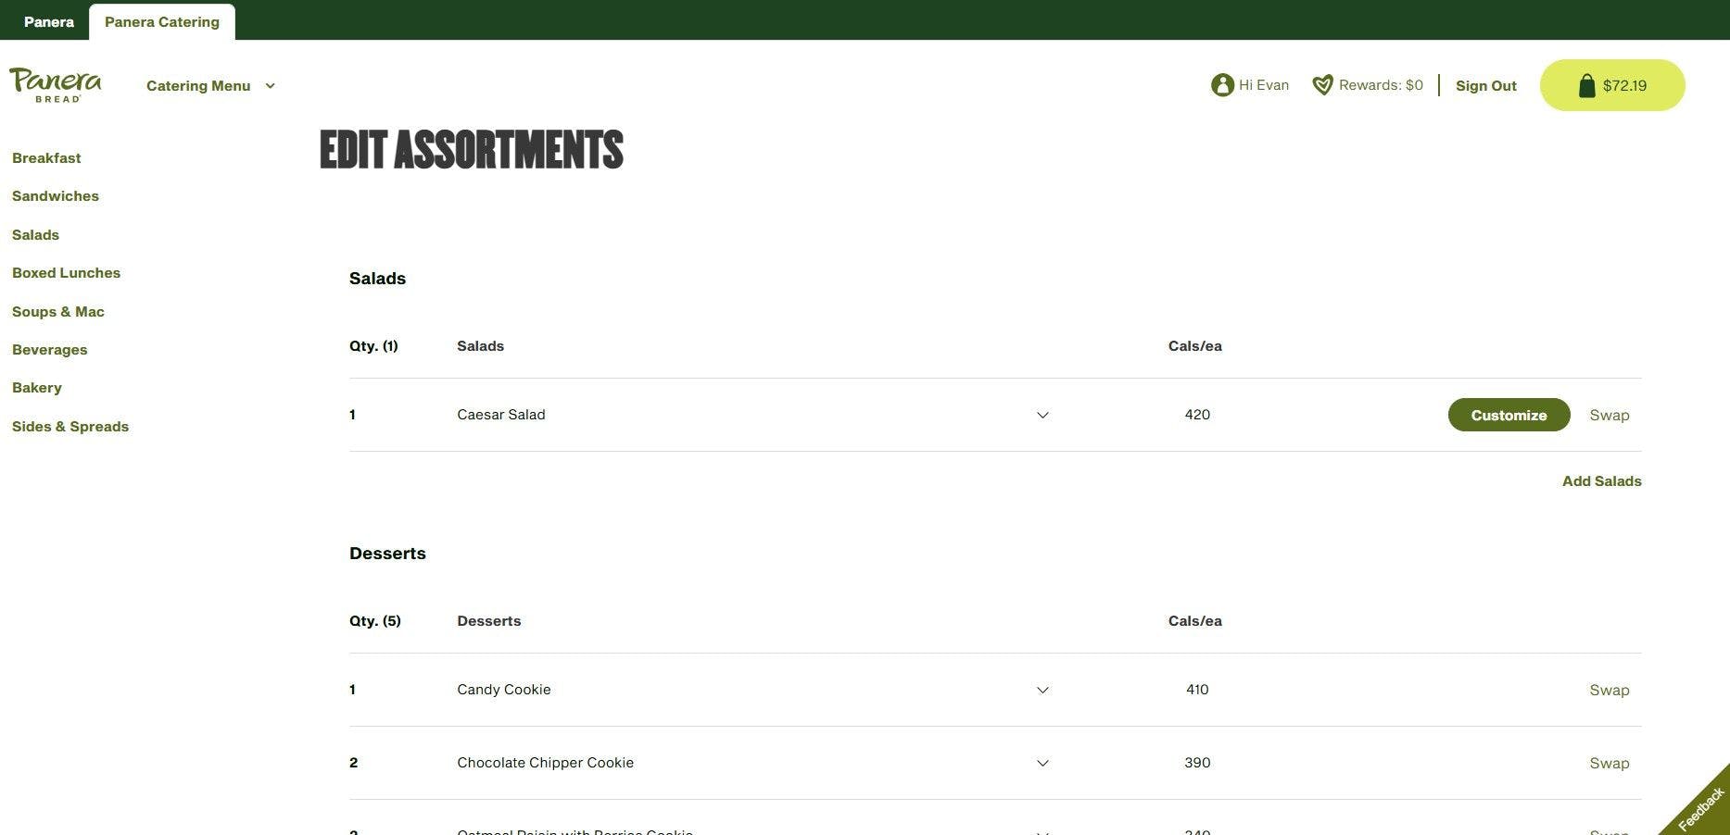
Task: Click the user profile avatar icon
Action: click(x=1222, y=85)
